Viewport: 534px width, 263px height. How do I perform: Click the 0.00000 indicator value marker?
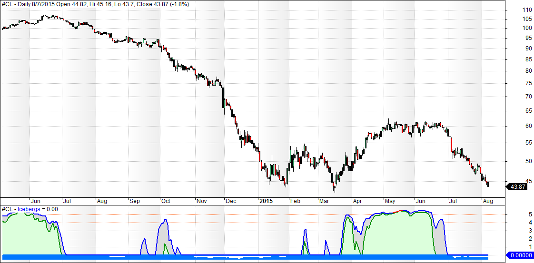point(520,255)
